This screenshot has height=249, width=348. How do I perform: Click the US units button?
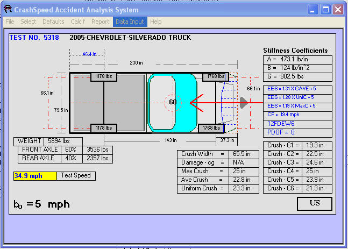(x=314, y=204)
